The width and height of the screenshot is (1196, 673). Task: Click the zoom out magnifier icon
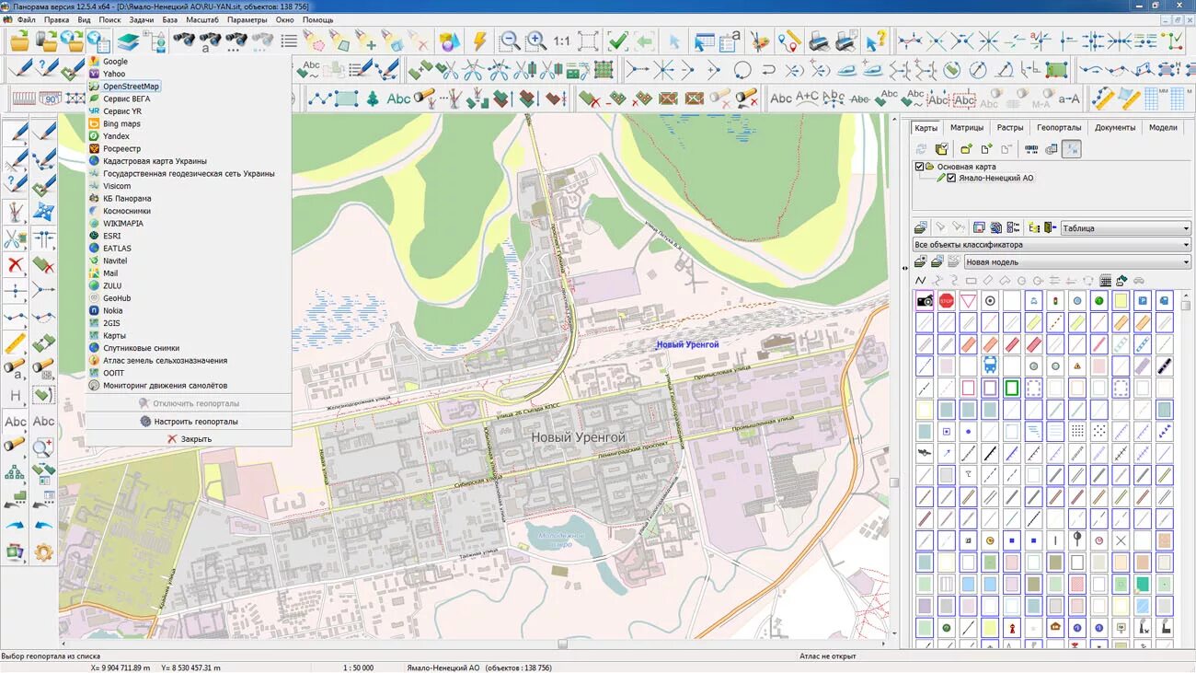509,41
